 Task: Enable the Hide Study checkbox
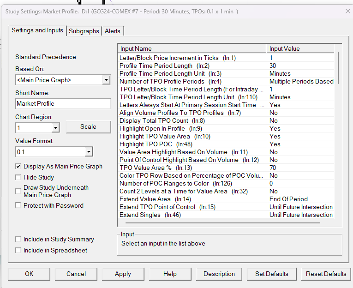[x=18, y=177]
